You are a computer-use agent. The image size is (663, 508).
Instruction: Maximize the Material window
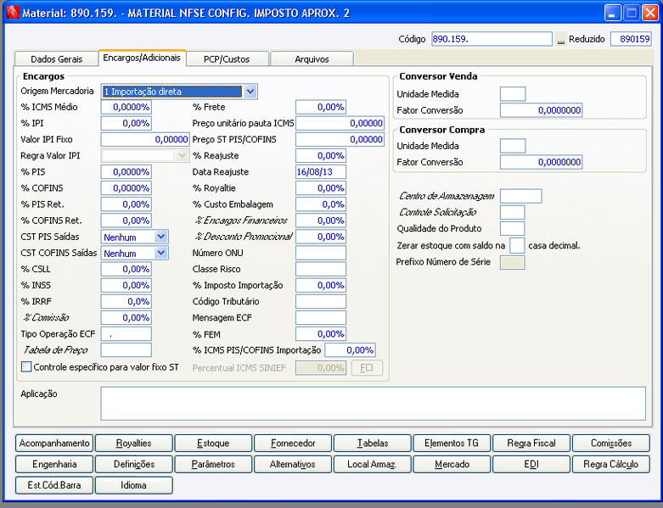click(632, 13)
